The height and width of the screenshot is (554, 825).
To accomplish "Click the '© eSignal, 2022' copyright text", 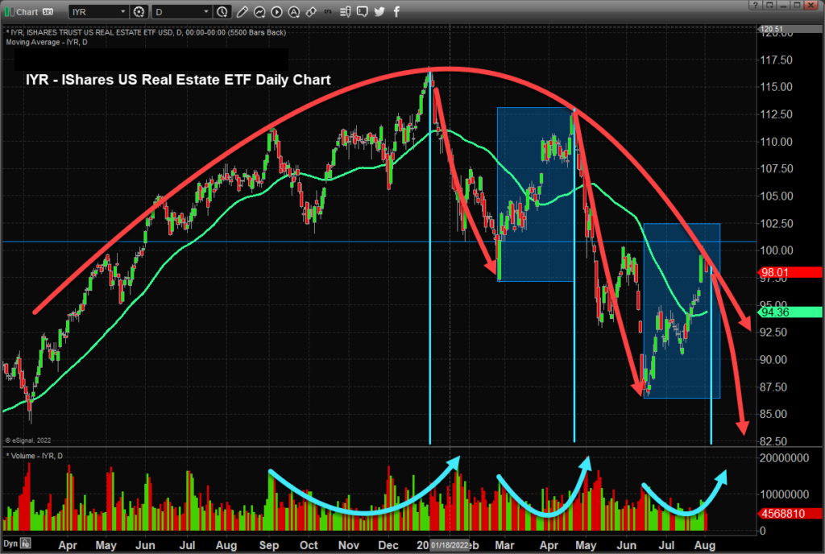I will [x=28, y=440].
